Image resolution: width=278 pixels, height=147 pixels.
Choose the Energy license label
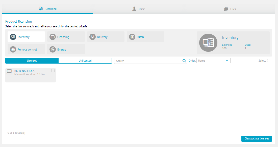pos(62,50)
